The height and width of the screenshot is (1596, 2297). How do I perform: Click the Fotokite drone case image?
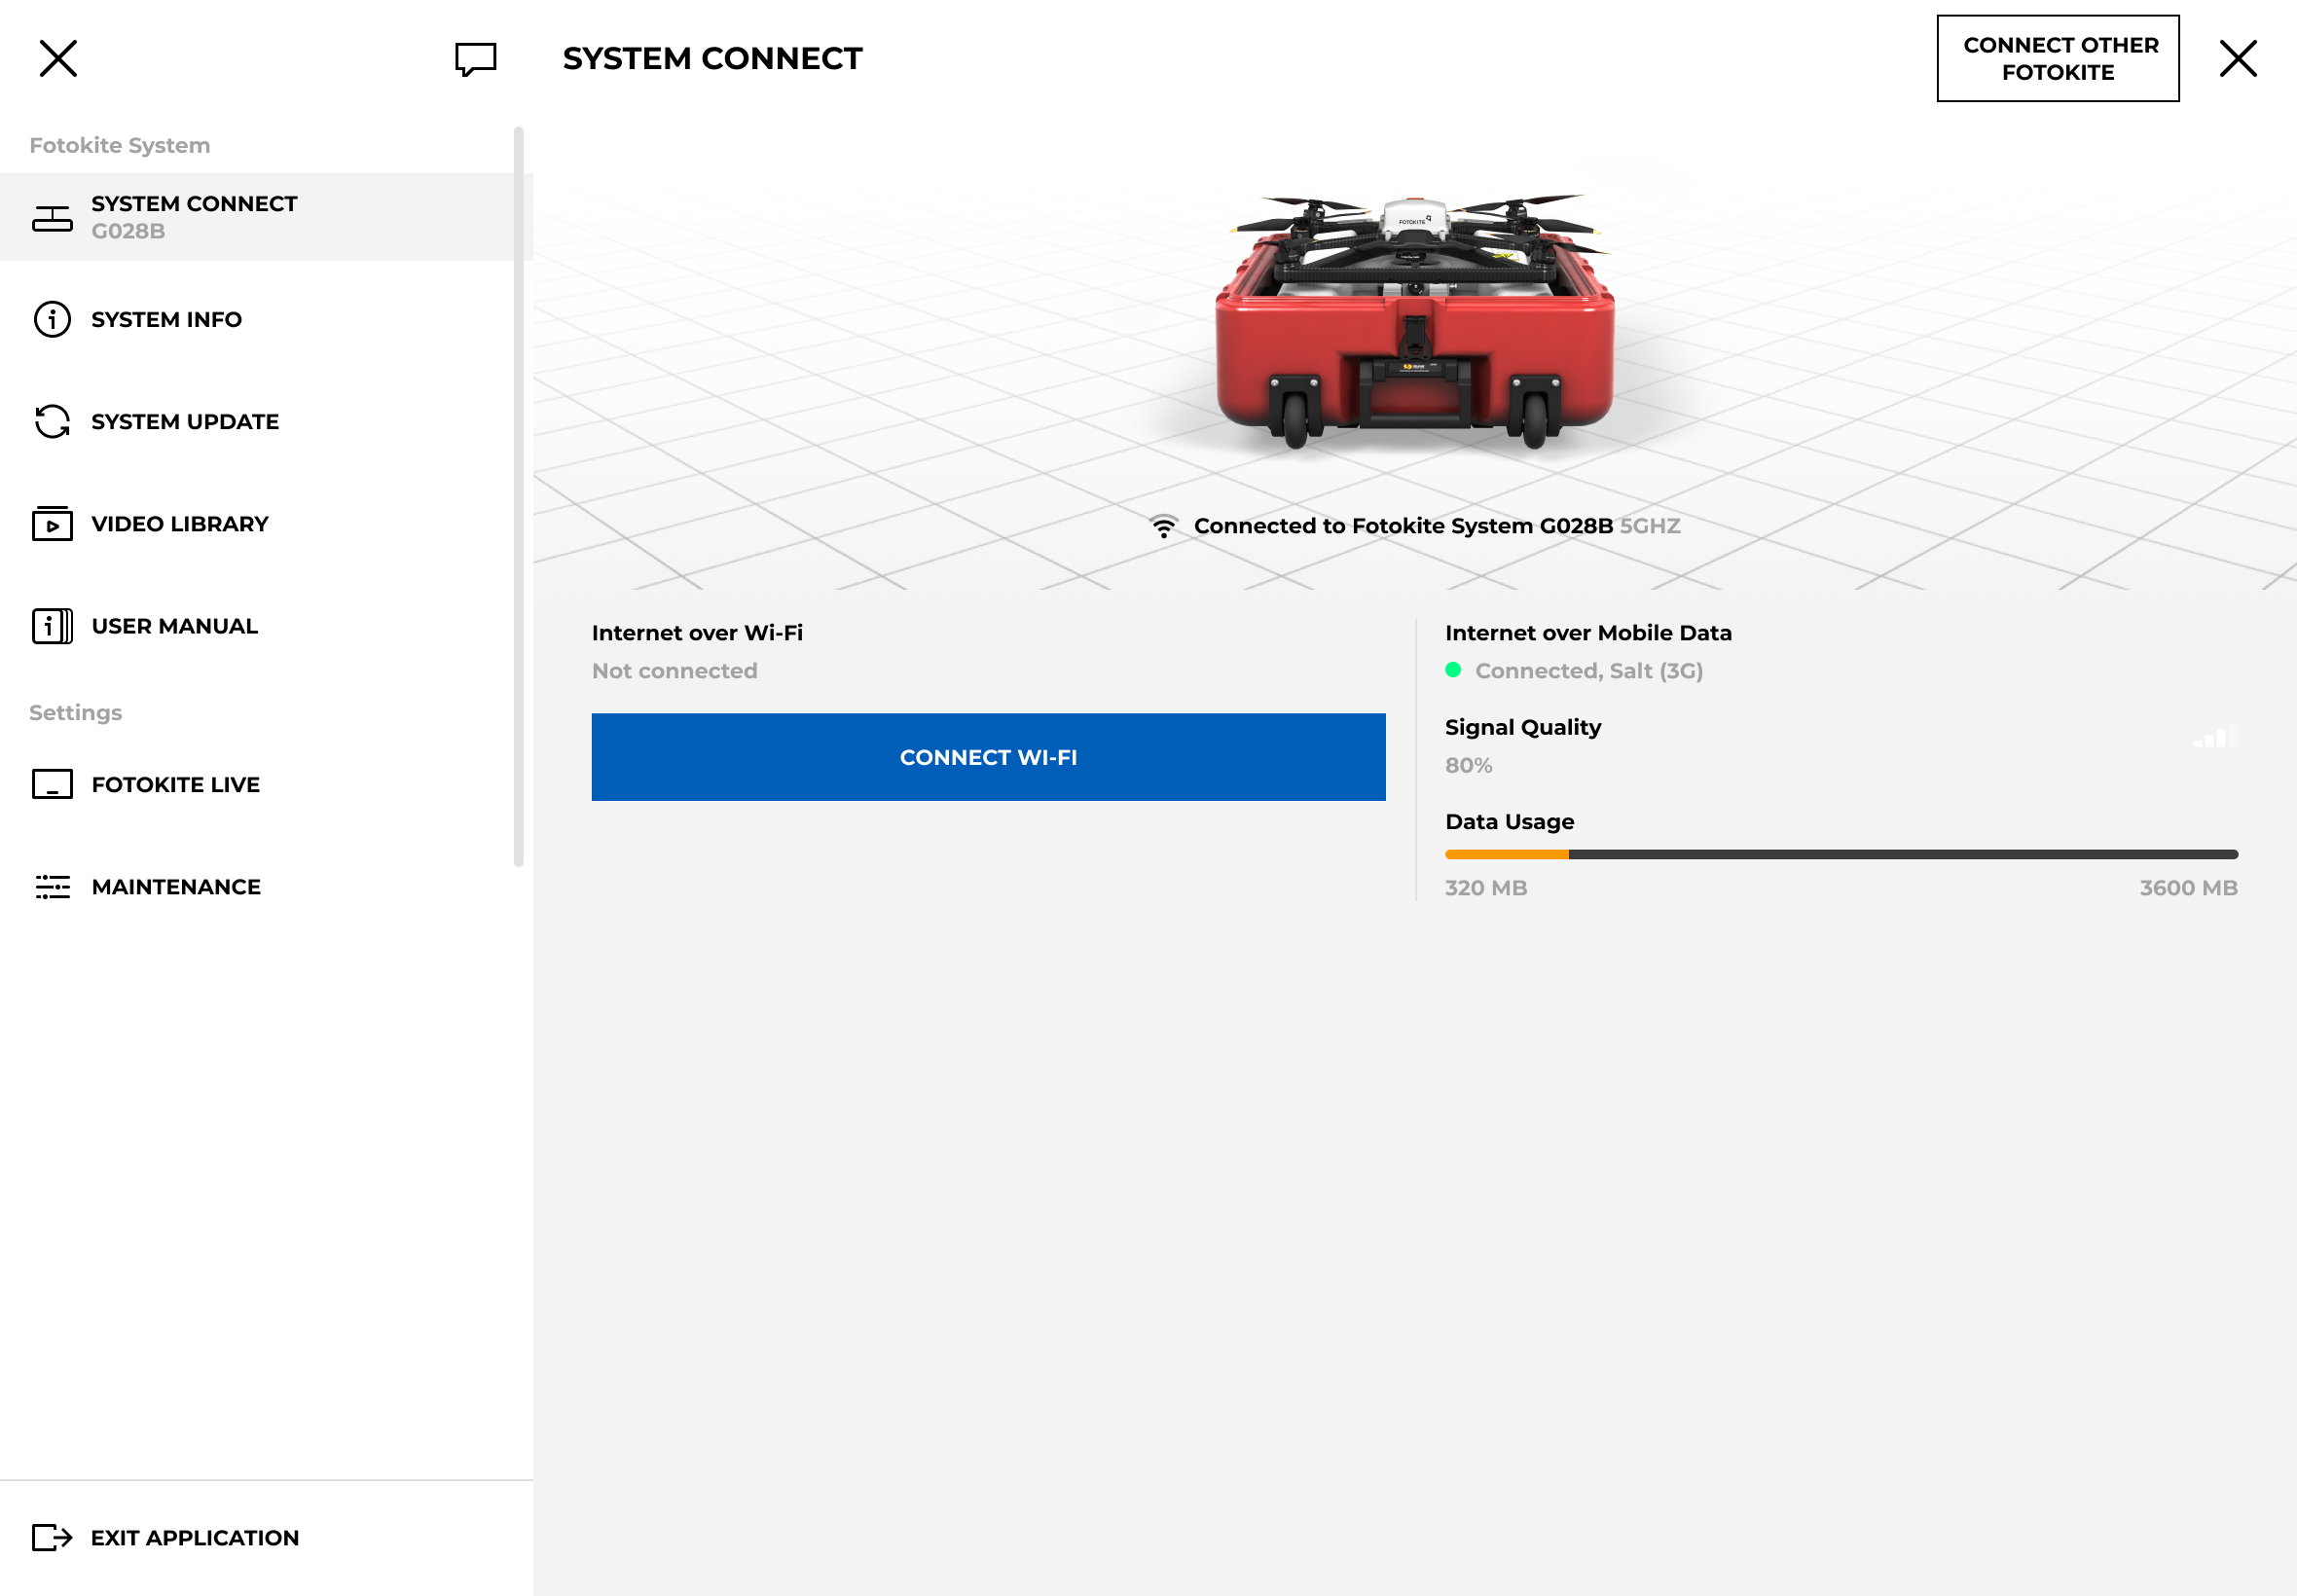[1414, 322]
